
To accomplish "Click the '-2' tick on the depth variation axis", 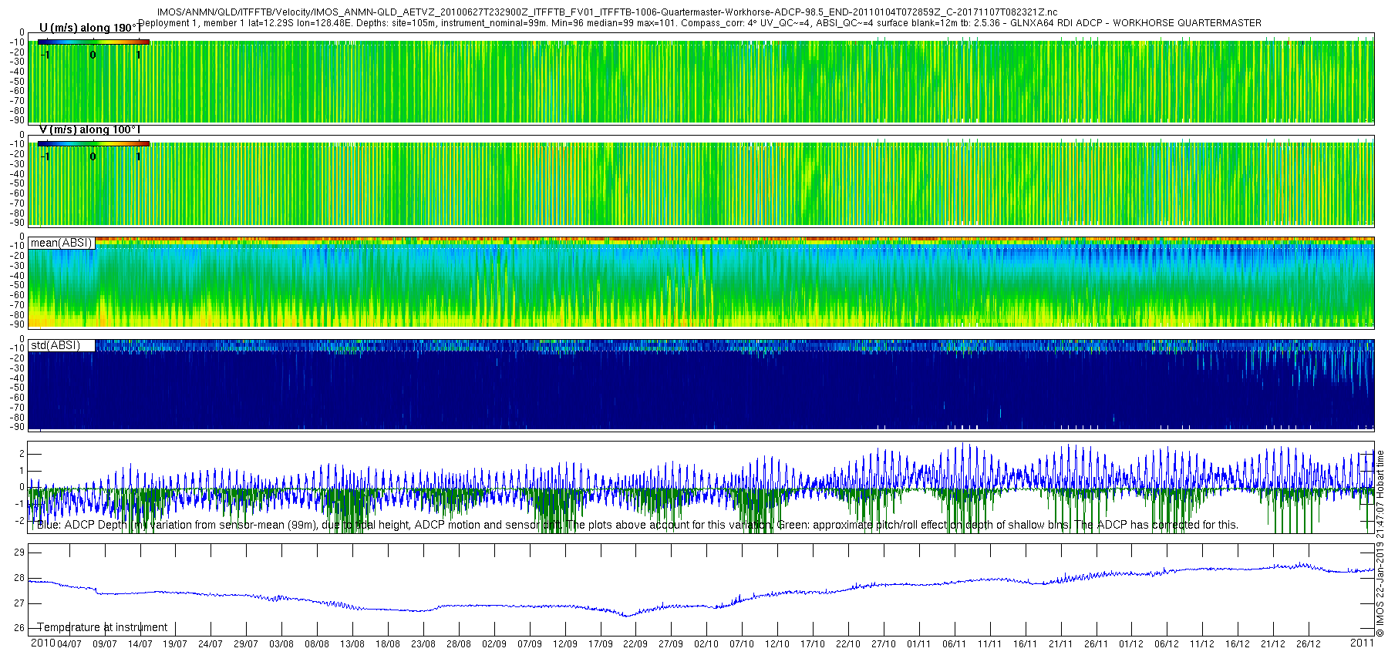I will coord(19,520).
